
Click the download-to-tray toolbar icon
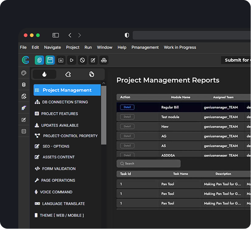pos(61,60)
